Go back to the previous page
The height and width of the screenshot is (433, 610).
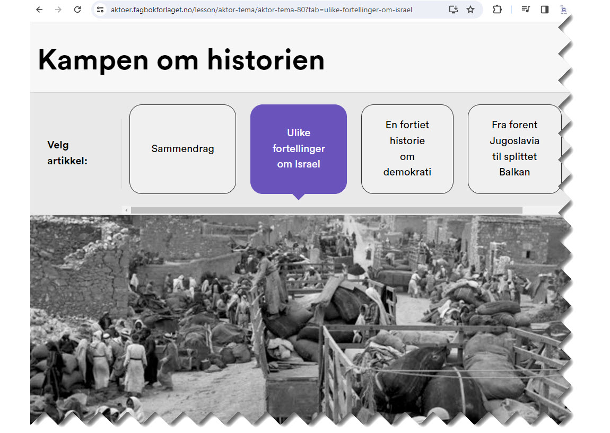point(39,10)
